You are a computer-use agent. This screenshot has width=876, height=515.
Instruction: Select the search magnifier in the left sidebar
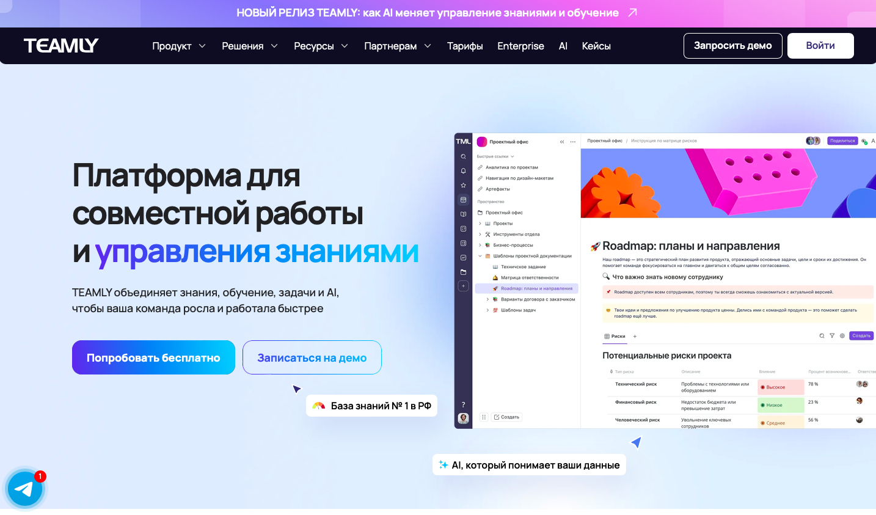click(463, 156)
